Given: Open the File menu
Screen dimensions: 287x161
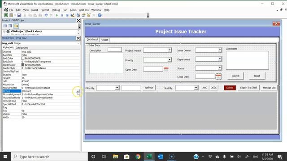Looking at the screenshot, I should coord(11,10).
